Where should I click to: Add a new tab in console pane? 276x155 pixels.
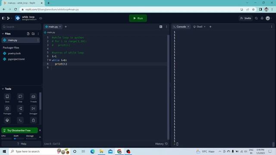[x=210, y=27]
